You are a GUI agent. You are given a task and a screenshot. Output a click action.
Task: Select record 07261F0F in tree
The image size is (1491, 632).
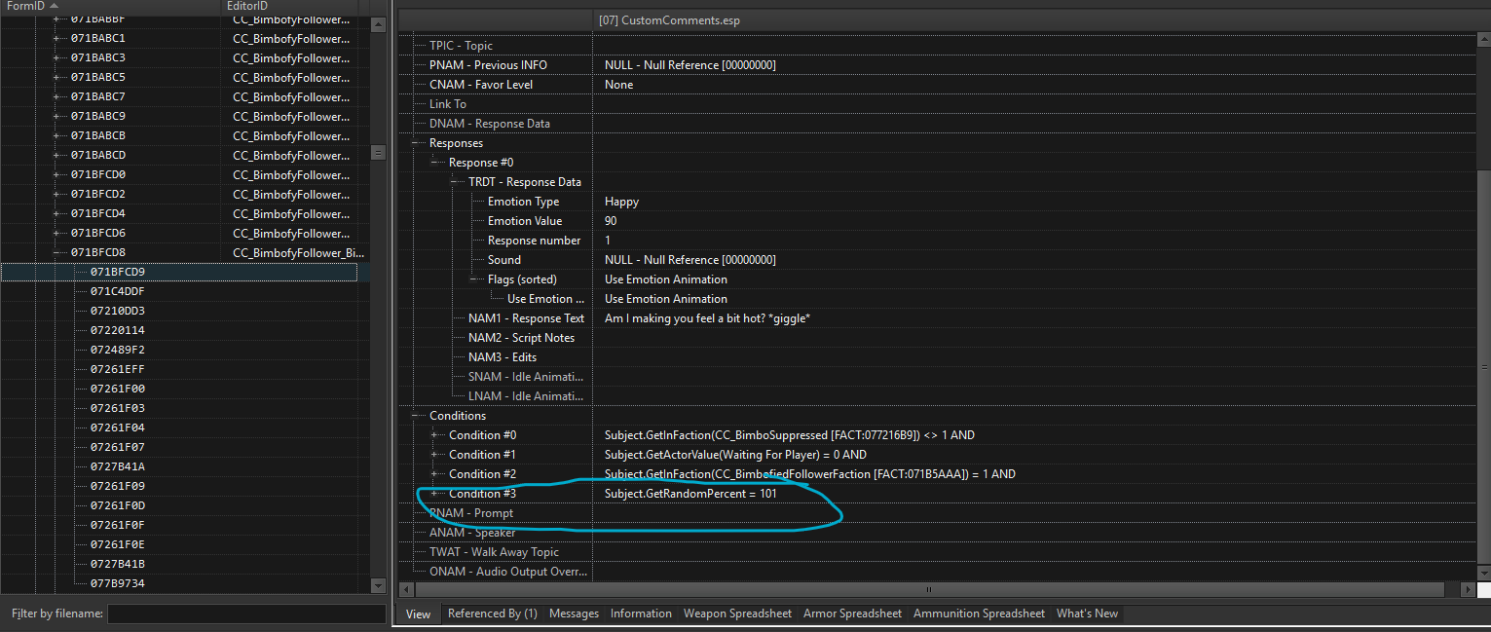click(118, 525)
